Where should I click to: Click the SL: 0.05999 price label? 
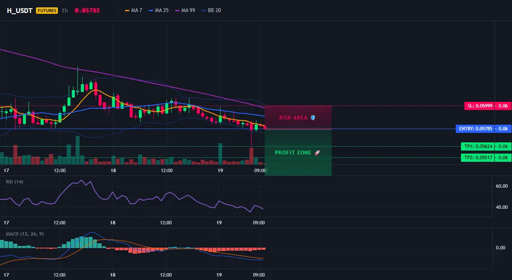pos(479,106)
